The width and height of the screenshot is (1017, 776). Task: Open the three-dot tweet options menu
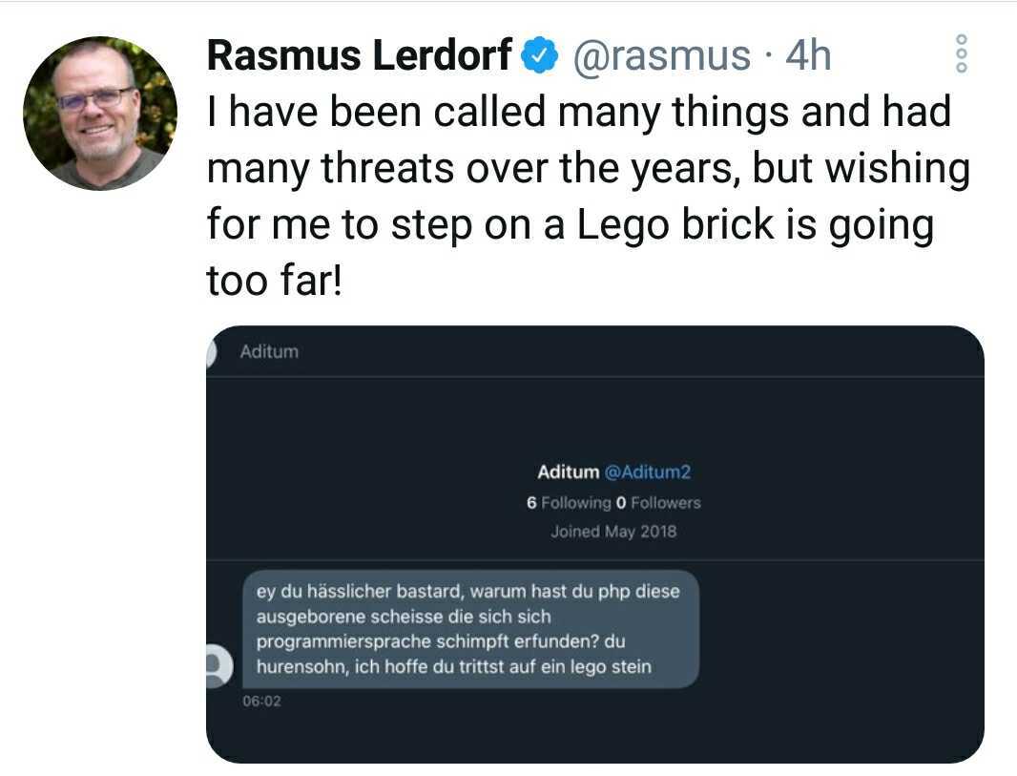[x=962, y=54]
